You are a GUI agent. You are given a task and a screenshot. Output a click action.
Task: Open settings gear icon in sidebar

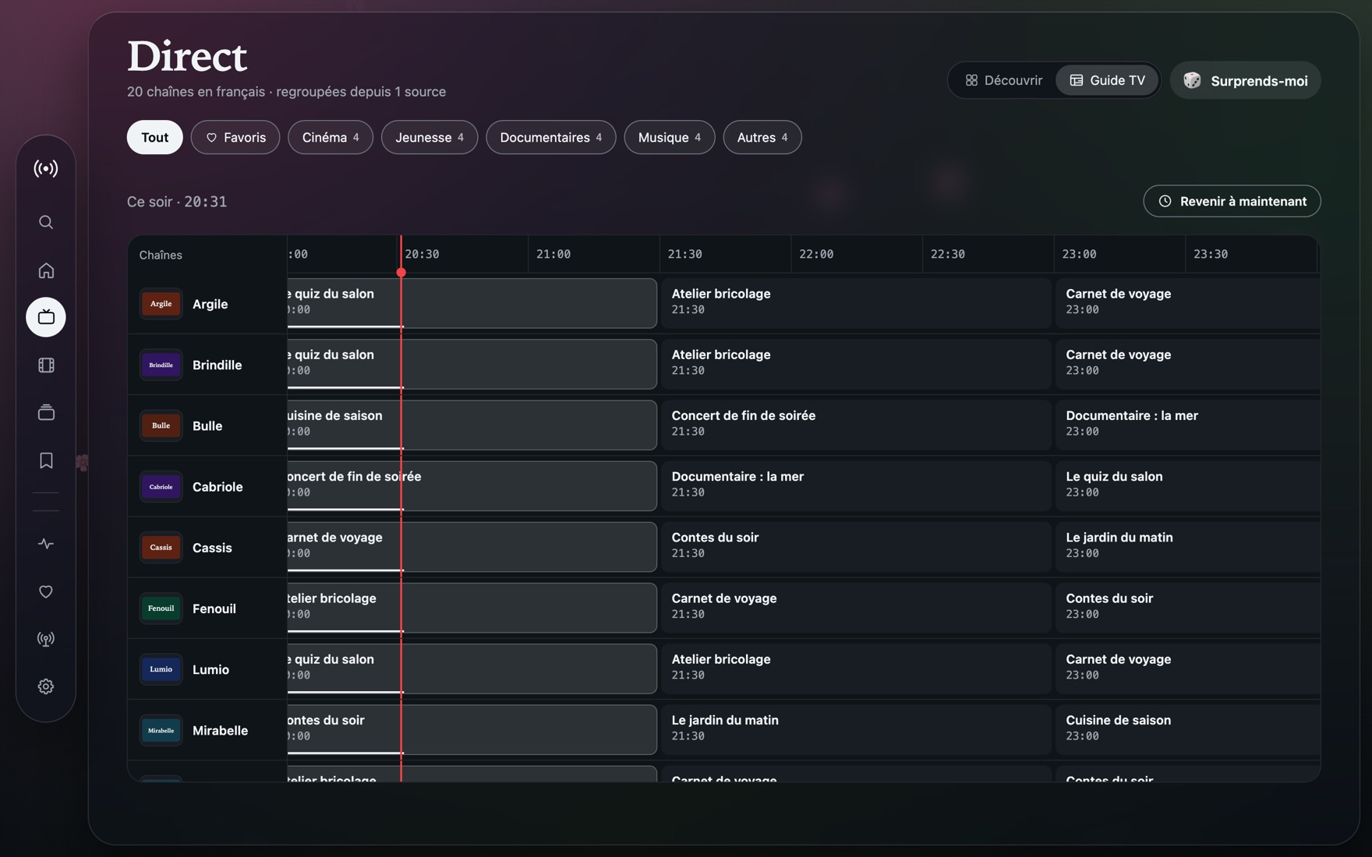[x=46, y=687]
